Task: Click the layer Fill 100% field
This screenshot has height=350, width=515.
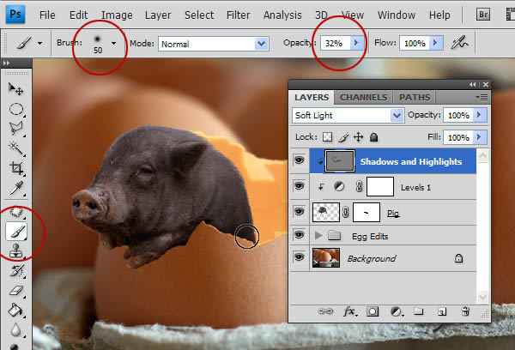Action: tap(458, 137)
